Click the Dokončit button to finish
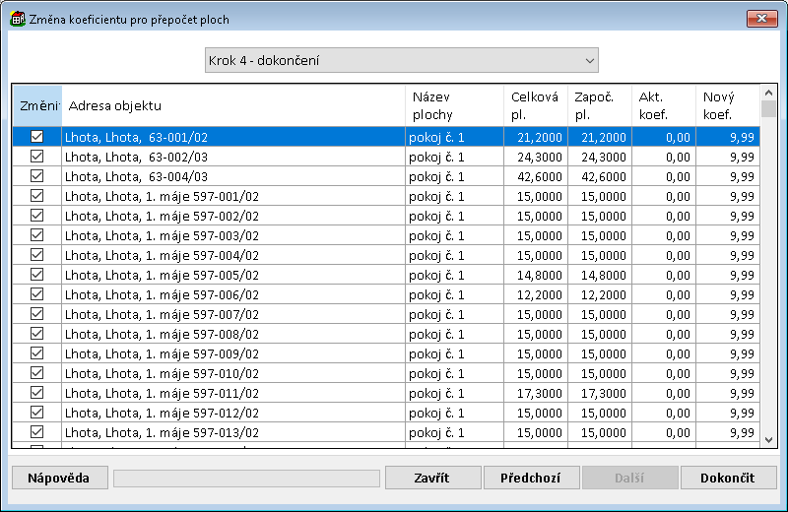The image size is (788, 512). tap(727, 478)
